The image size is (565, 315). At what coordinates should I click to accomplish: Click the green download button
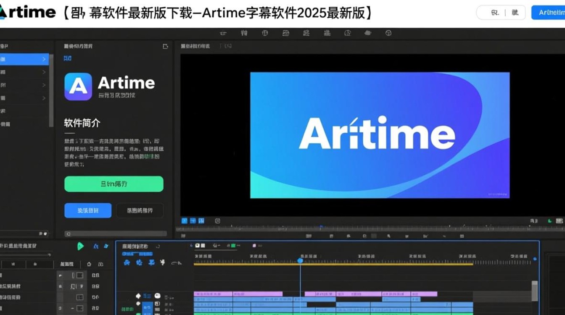114,184
